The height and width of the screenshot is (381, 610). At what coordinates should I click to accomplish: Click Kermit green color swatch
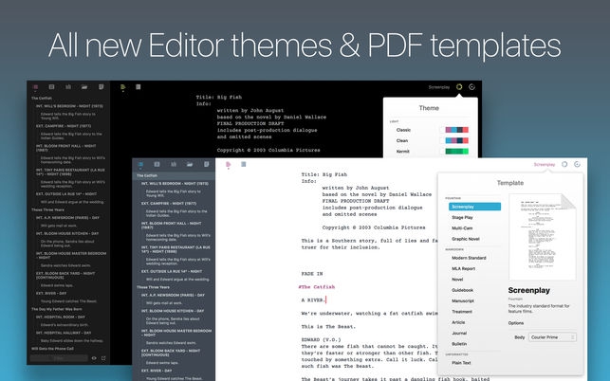456,152
